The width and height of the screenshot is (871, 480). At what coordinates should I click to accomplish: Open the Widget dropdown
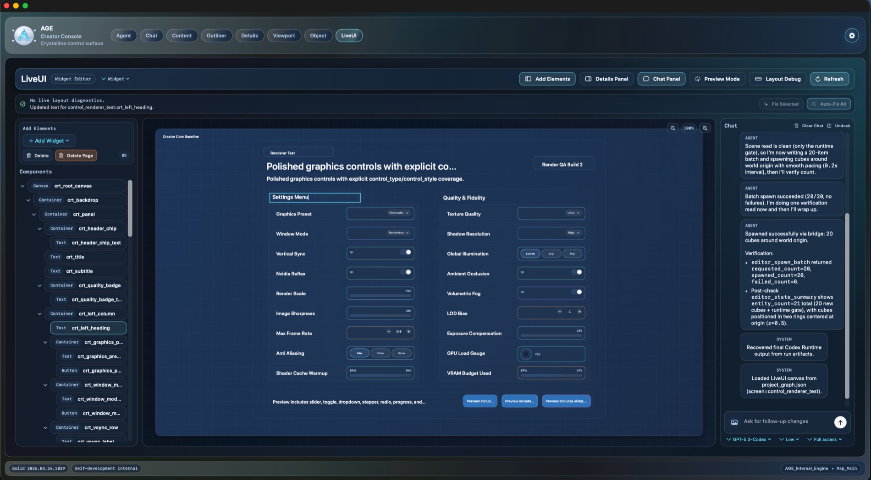115,79
